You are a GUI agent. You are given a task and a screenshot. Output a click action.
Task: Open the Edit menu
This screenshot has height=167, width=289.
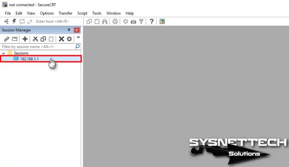(19, 13)
